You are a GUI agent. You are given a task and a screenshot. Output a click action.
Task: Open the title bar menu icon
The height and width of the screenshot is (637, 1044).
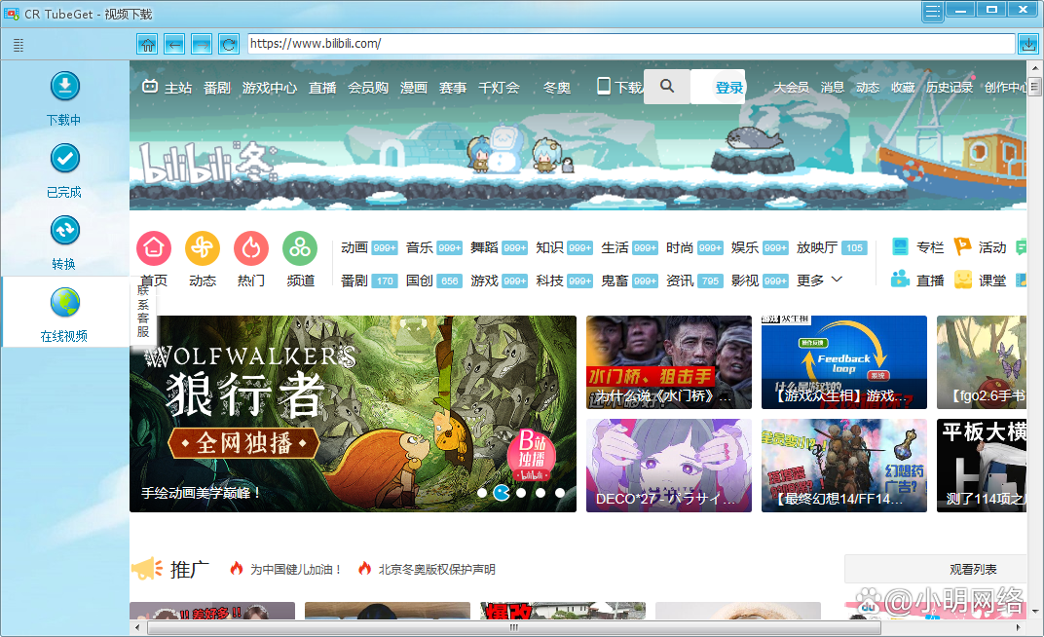933,12
